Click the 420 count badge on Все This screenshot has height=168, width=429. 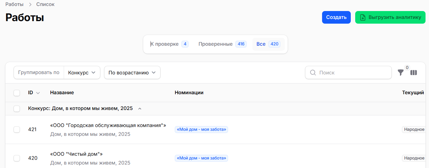[x=274, y=44]
